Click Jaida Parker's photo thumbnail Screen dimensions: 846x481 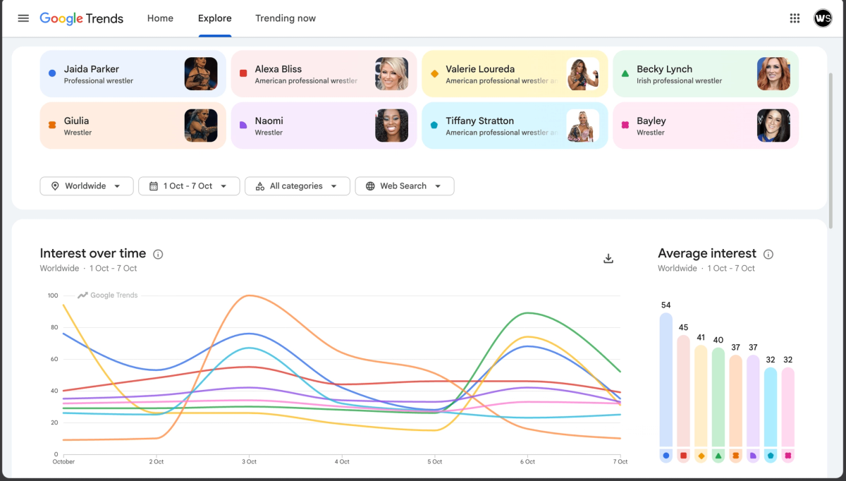click(201, 74)
